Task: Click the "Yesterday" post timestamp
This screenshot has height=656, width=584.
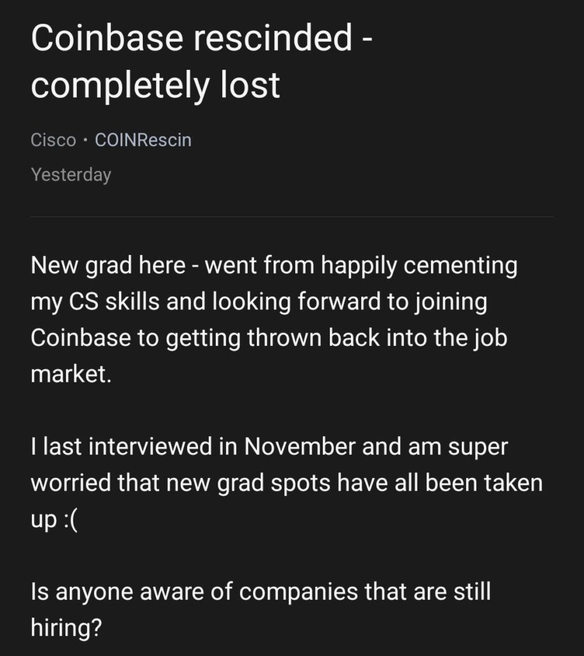Action: pyautogui.click(x=70, y=174)
